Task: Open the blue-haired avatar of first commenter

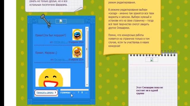Action: coord(77,35)
